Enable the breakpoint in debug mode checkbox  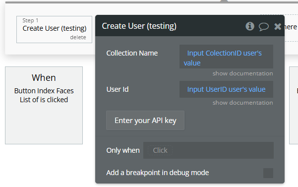pyautogui.click(x=268, y=173)
